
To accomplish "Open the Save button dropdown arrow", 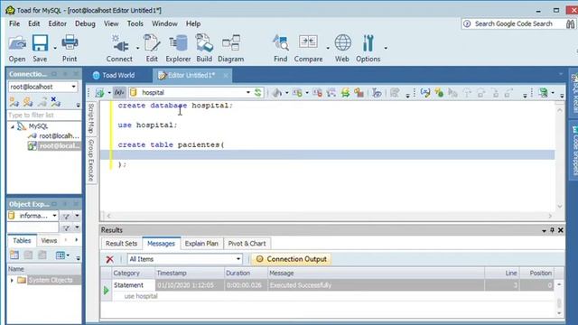I will [x=55, y=48].
